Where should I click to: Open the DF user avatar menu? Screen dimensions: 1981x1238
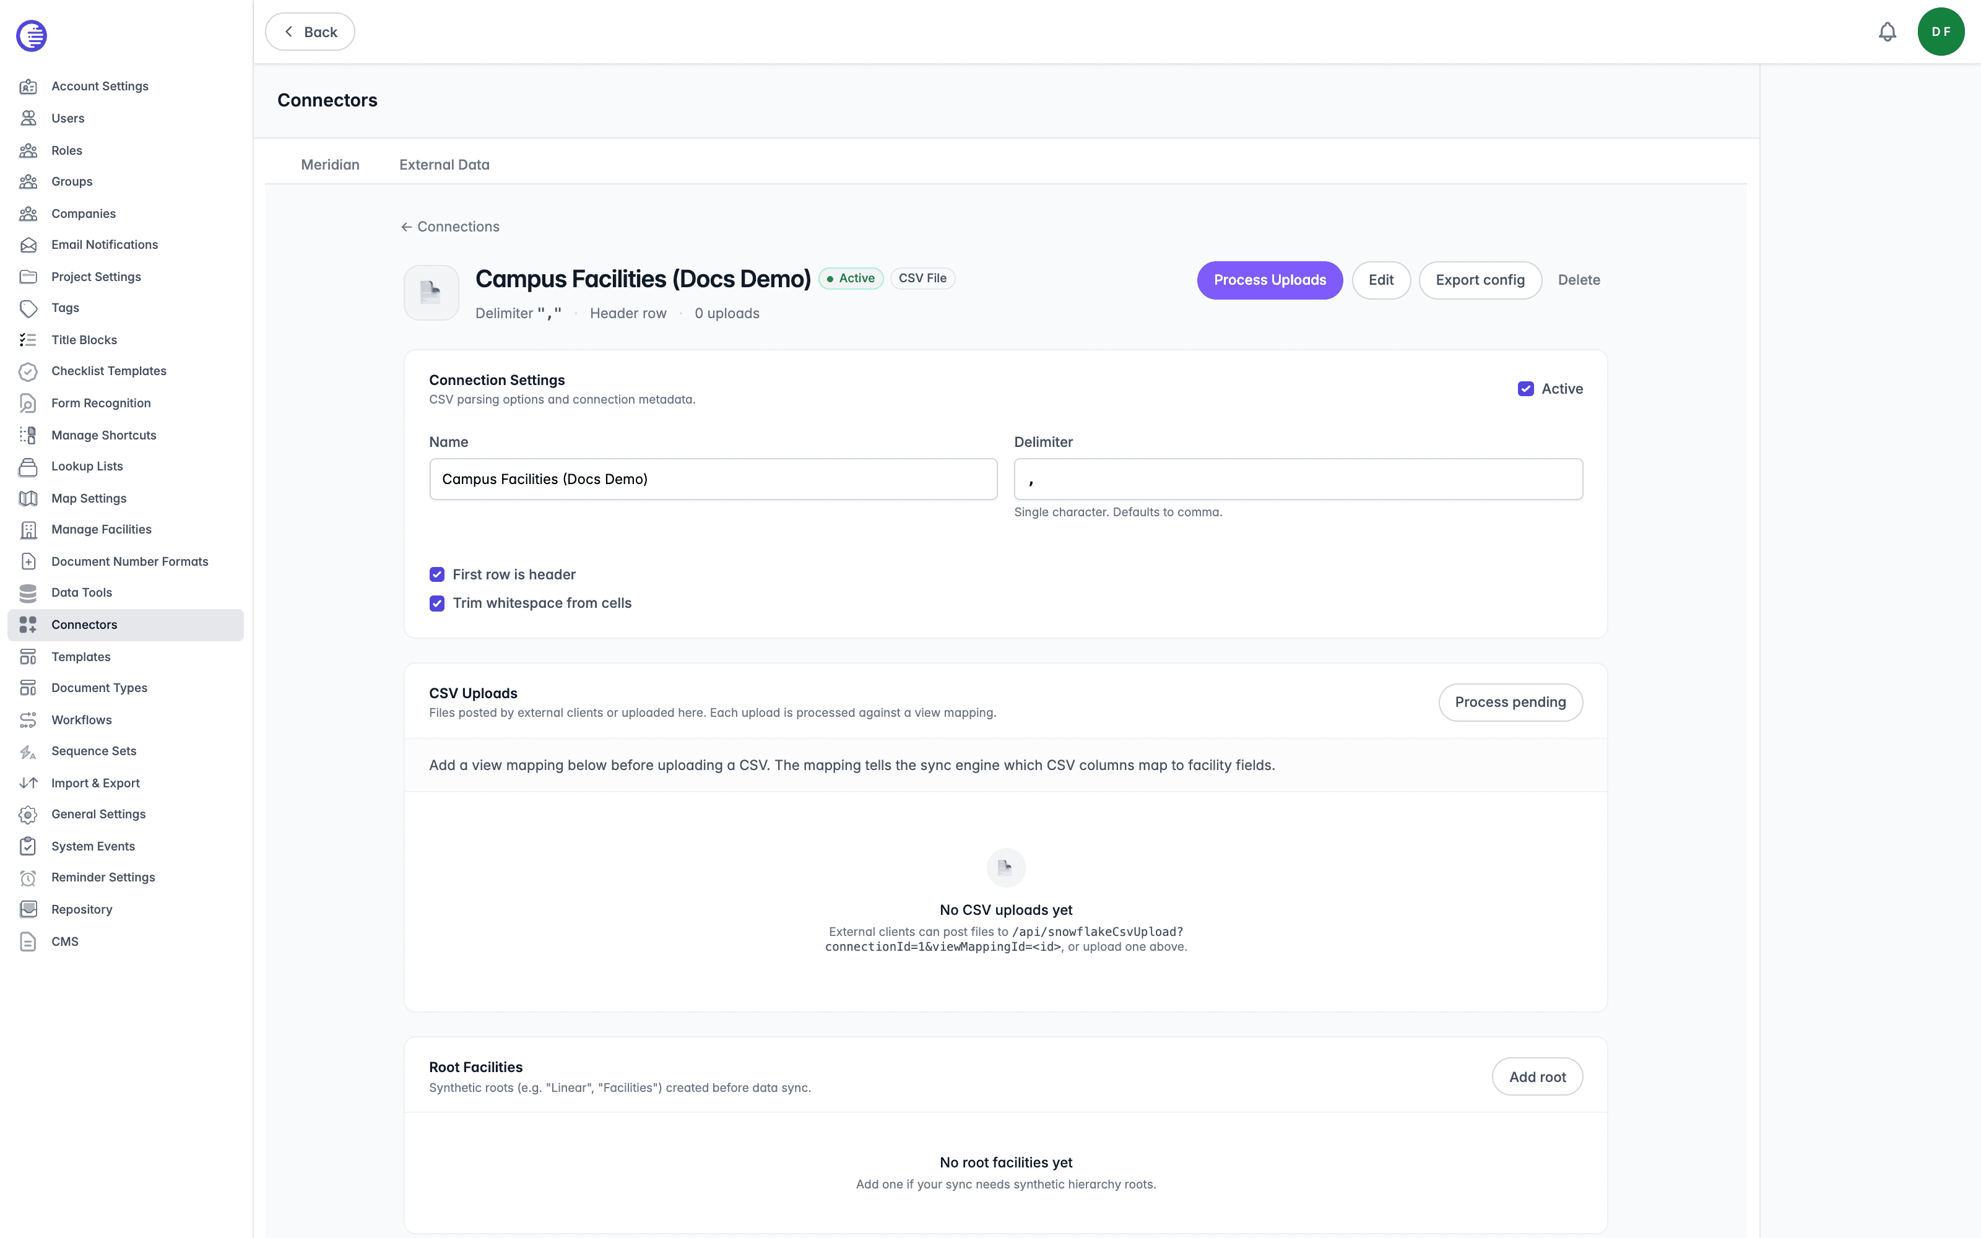coord(1941,32)
